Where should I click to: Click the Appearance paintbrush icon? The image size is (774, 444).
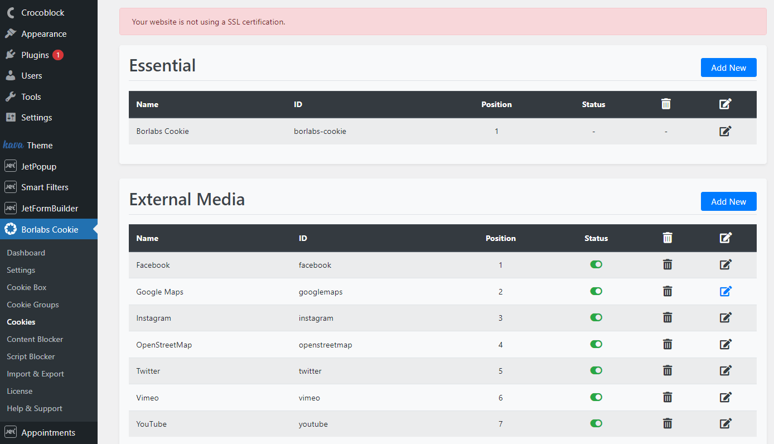pos(10,33)
